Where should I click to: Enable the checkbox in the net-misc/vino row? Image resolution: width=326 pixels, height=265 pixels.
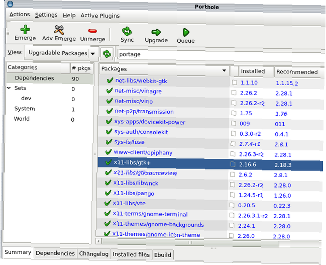234,103
